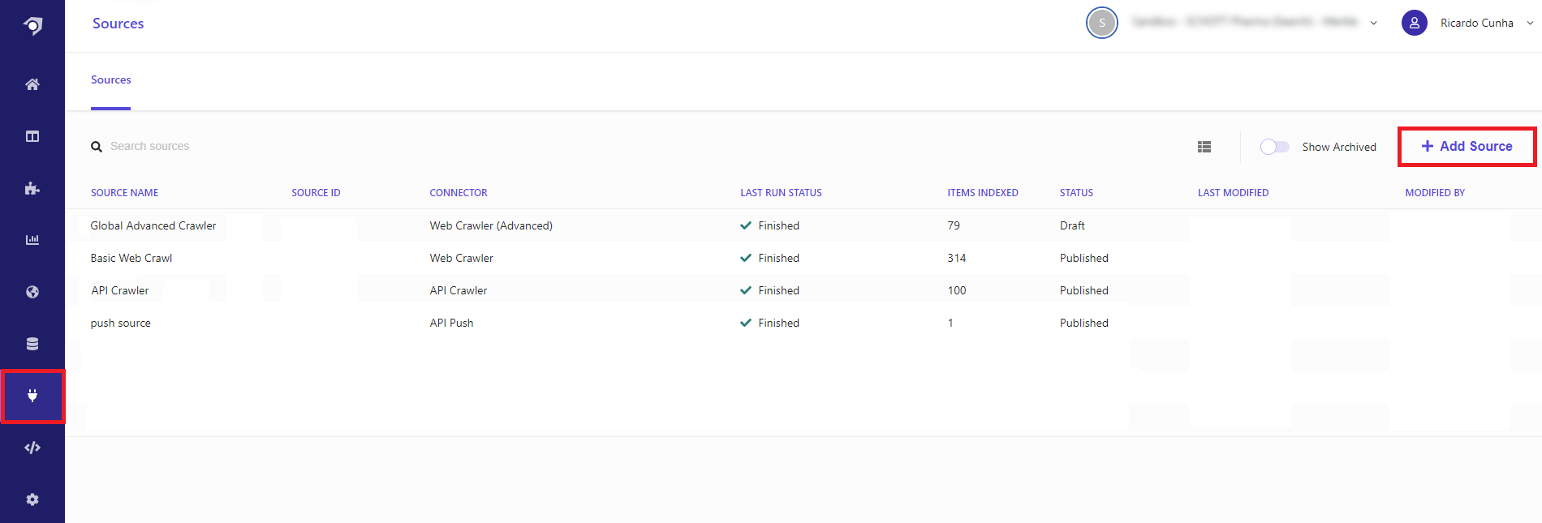Select the Sources tab

tap(110, 79)
